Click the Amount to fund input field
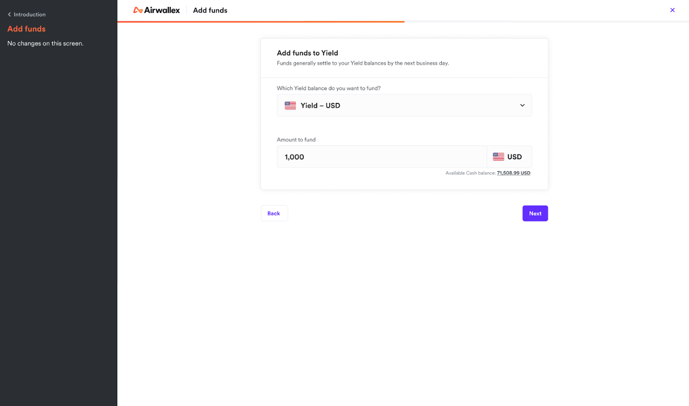The image size is (689, 406). (x=382, y=157)
